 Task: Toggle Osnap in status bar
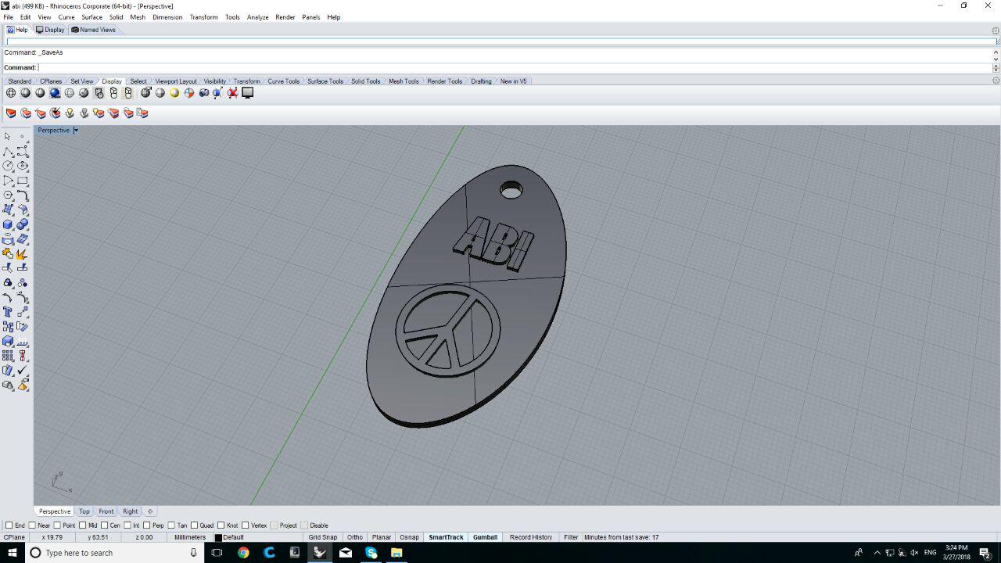click(409, 537)
